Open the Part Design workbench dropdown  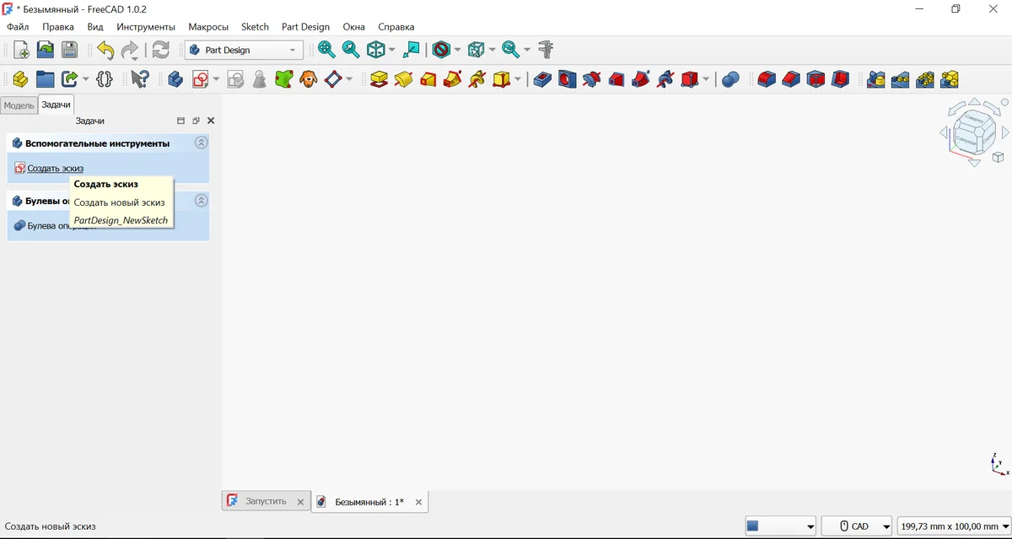pos(244,50)
